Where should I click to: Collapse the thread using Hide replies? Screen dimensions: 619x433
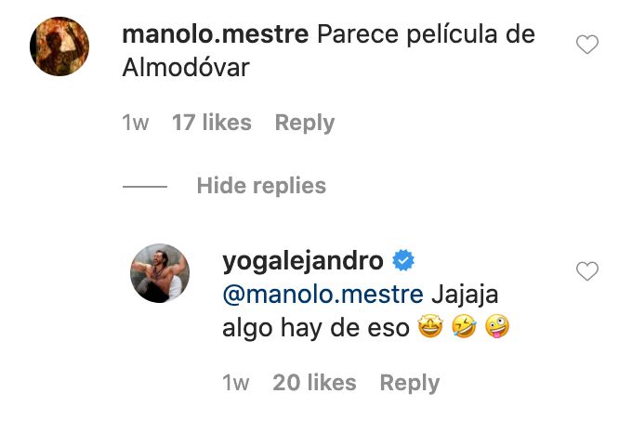tap(261, 186)
